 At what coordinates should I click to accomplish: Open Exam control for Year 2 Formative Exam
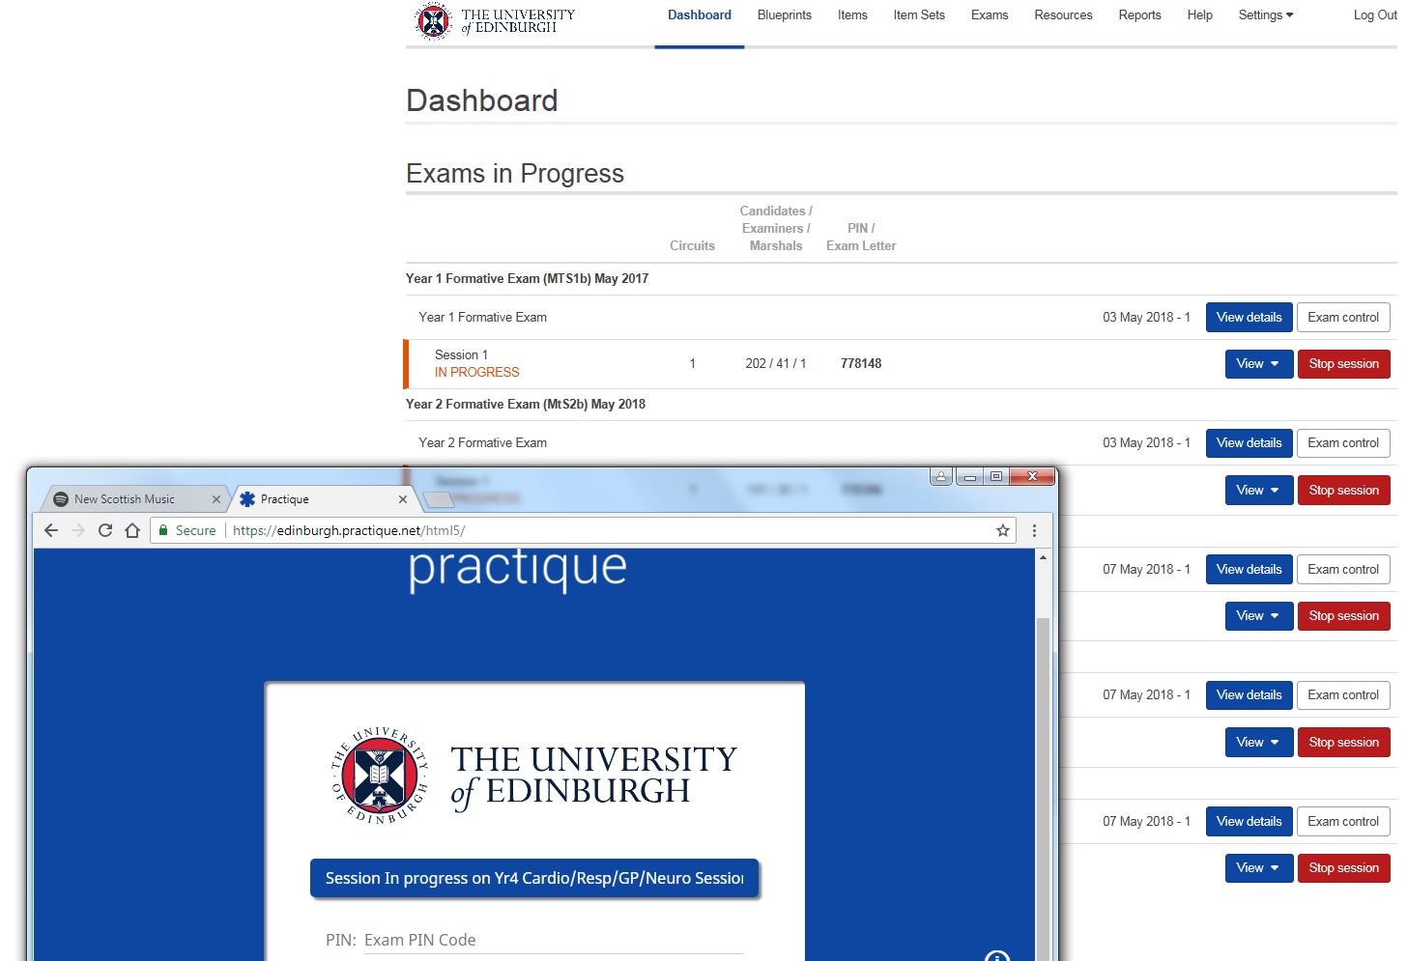(x=1343, y=443)
